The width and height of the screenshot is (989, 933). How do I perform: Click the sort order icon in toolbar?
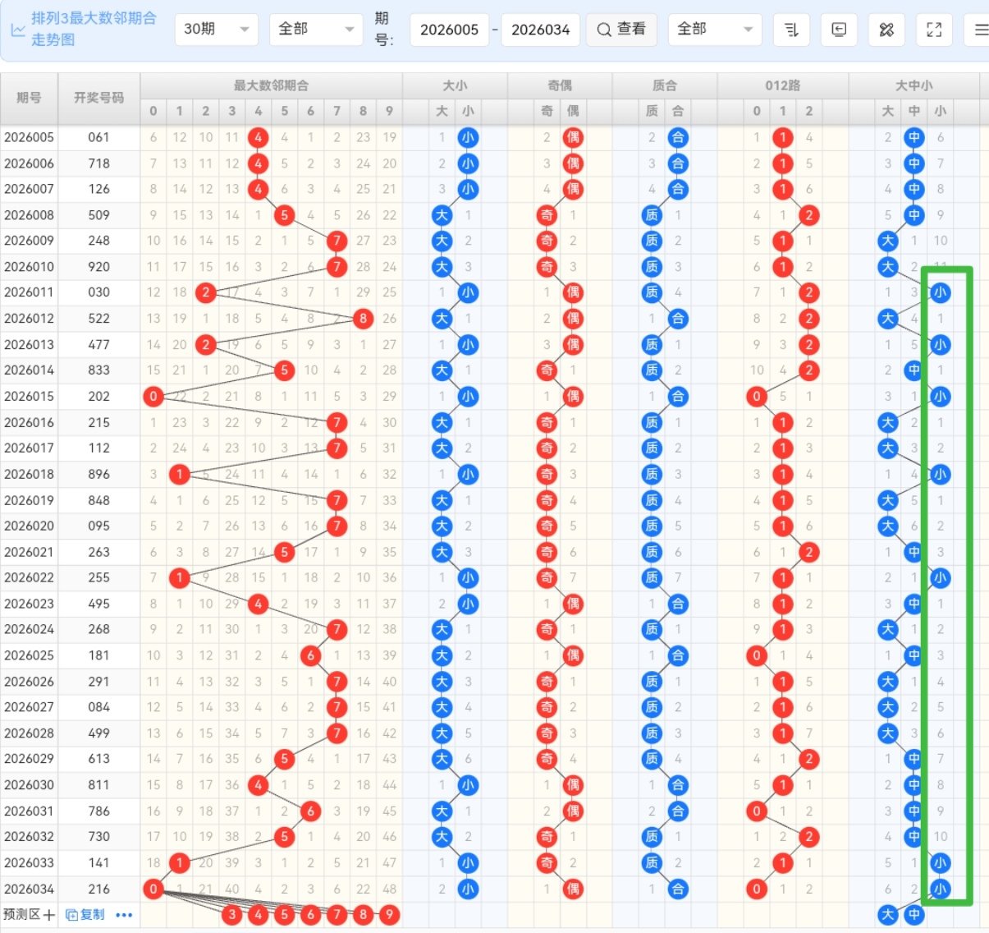click(x=791, y=30)
